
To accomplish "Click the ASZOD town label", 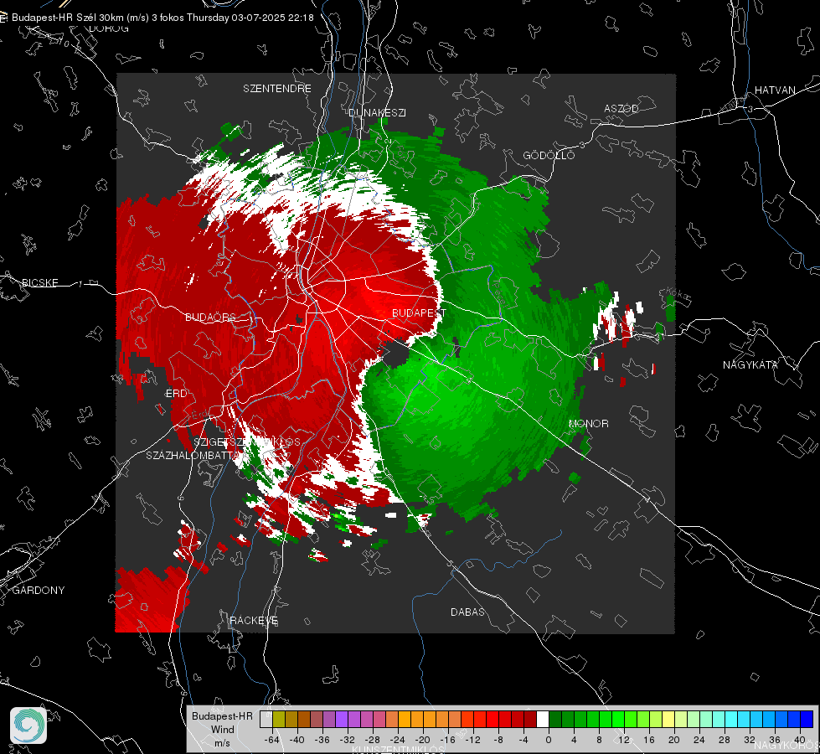I will coord(621,108).
